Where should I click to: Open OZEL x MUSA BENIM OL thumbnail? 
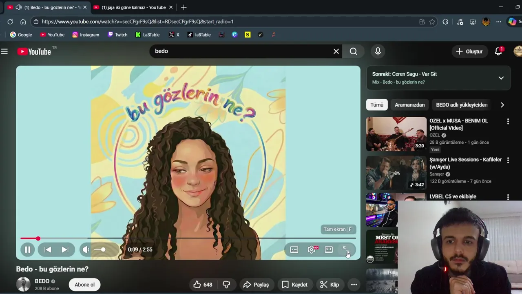pos(396,134)
